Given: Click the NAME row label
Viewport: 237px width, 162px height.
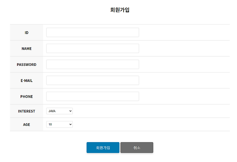Looking at the screenshot, I should (27, 49).
